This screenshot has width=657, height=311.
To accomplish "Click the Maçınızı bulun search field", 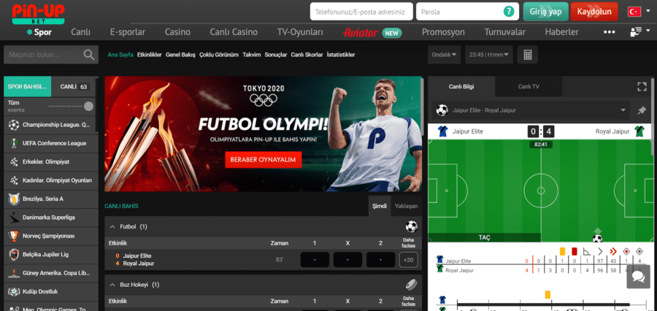I will [51, 55].
